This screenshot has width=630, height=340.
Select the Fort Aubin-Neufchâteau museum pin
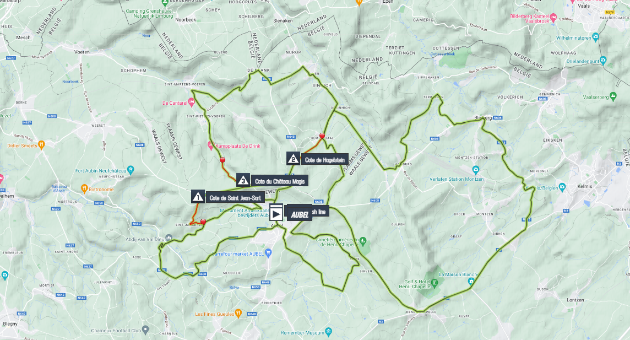pyautogui.click(x=130, y=170)
